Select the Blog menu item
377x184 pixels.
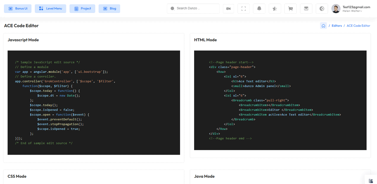tap(109, 9)
